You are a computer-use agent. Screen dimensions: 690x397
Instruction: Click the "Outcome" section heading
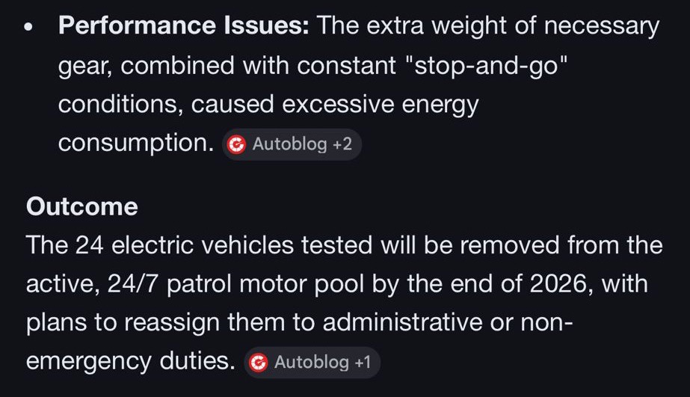click(x=81, y=206)
